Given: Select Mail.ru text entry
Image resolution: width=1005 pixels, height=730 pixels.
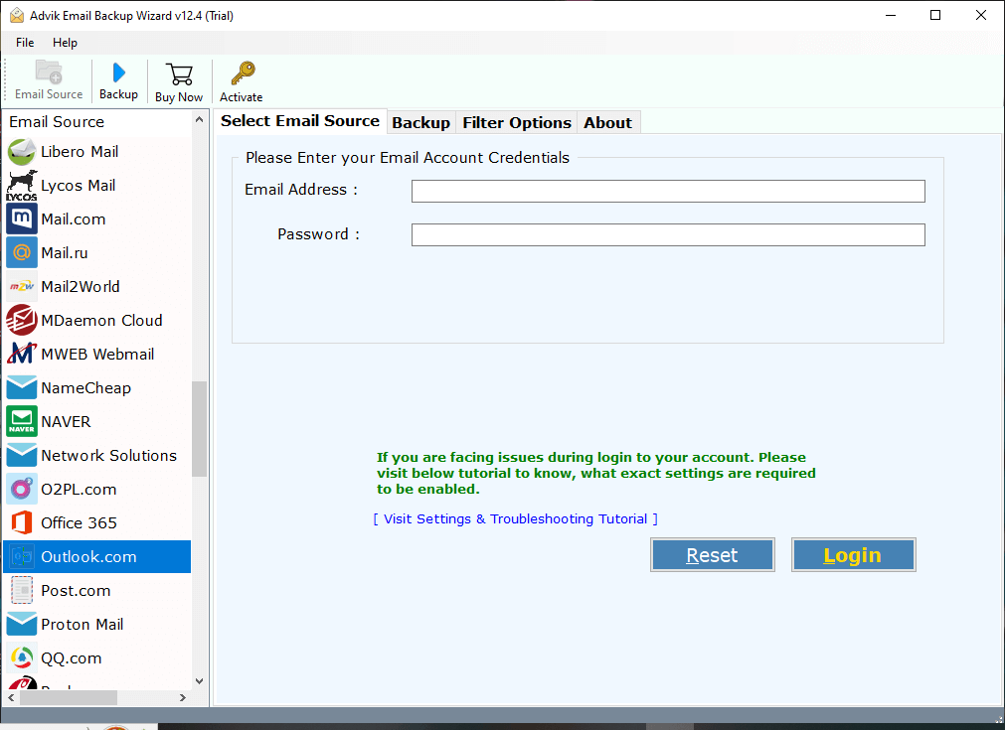Looking at the screenshot, I should pyautogui.click(x=64, y=253).
